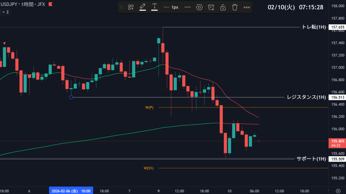
Task: Expand the collapsed indicator legend showing 2
Action: (x=5, y=12)
